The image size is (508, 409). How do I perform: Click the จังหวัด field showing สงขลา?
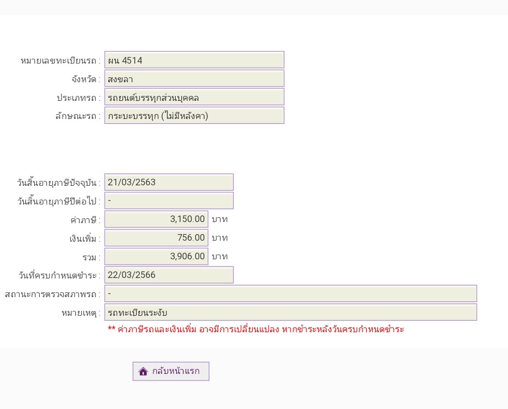click(194, 78)
